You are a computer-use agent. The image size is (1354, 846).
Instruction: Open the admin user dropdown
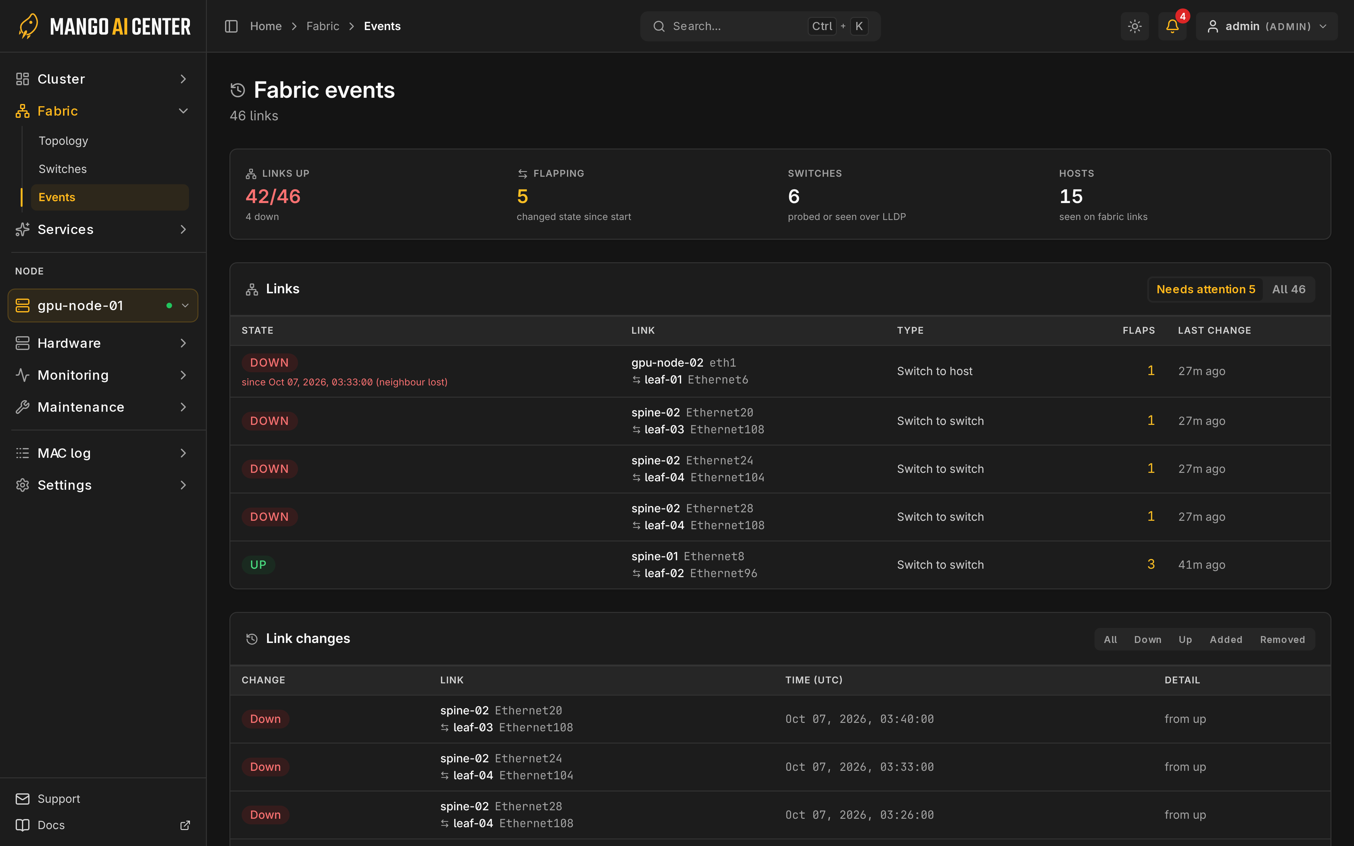pos(1267,26)
